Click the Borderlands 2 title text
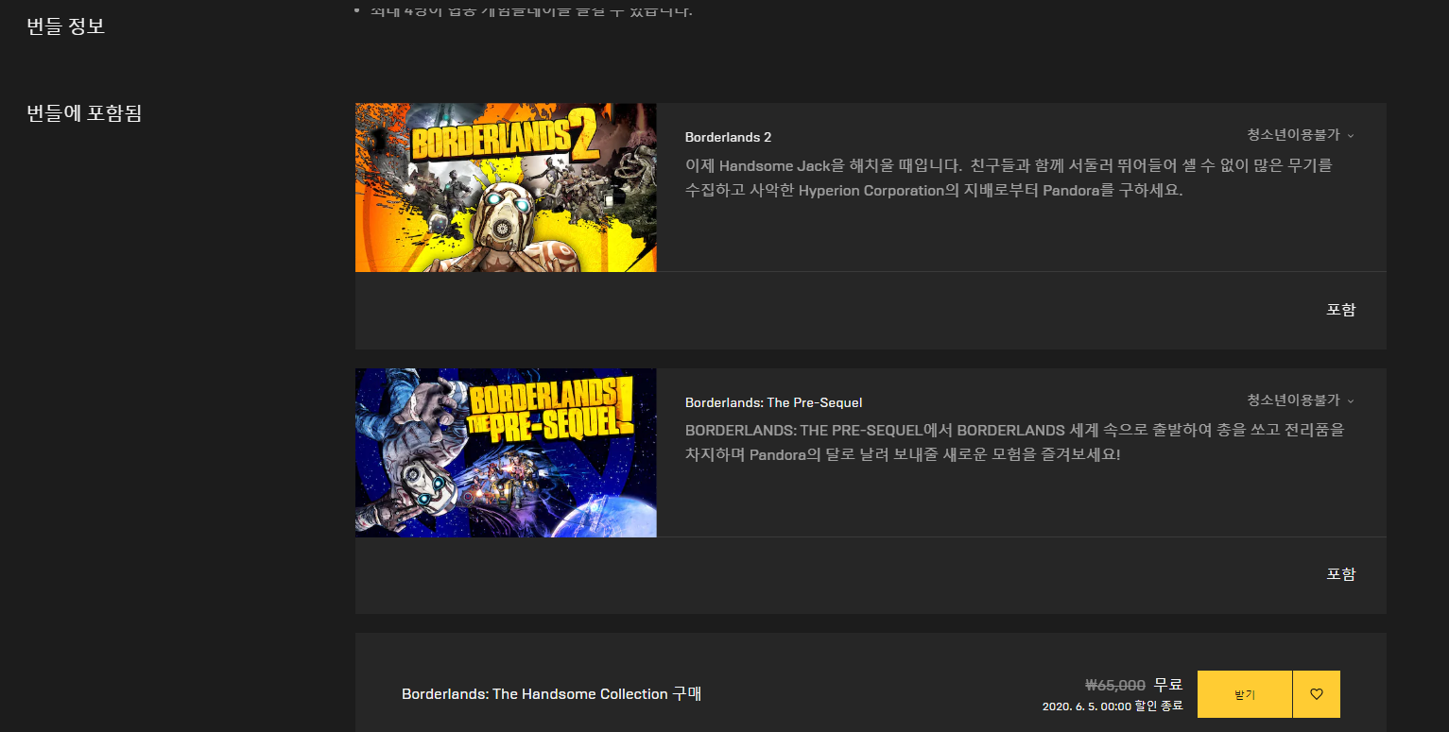The width and height of the screenshot is (1449, 732). click(729, 137)
